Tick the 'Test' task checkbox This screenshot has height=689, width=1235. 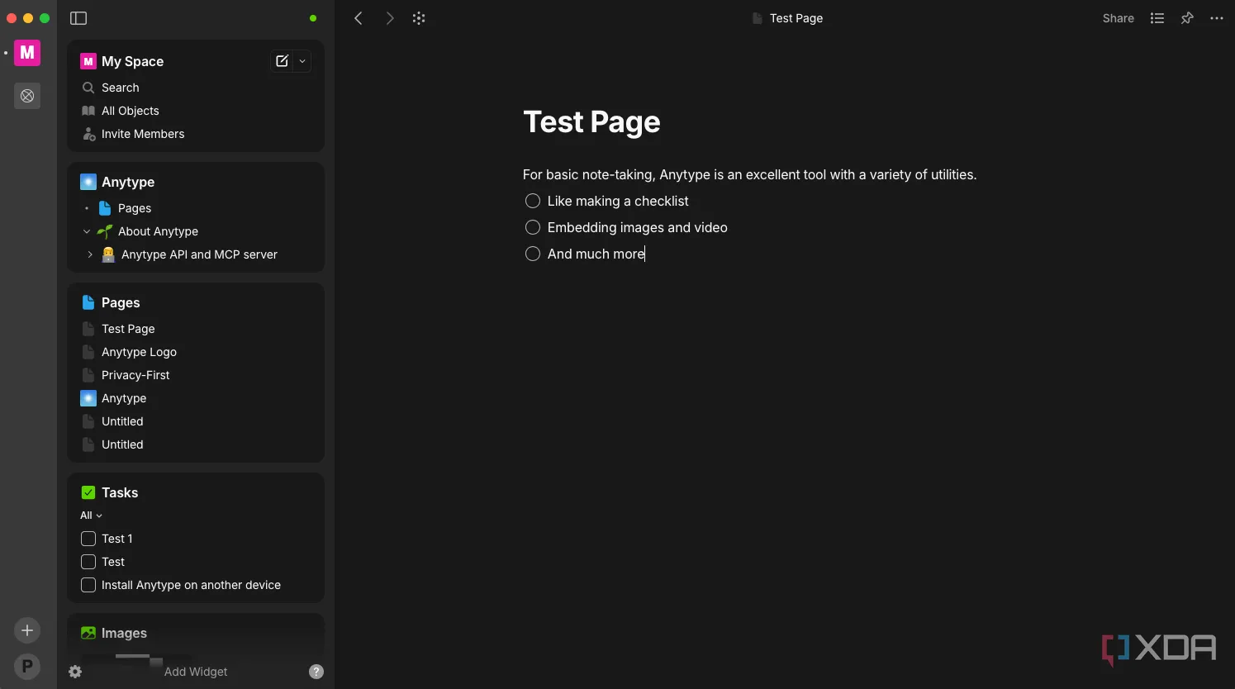[x=88, y=562]
